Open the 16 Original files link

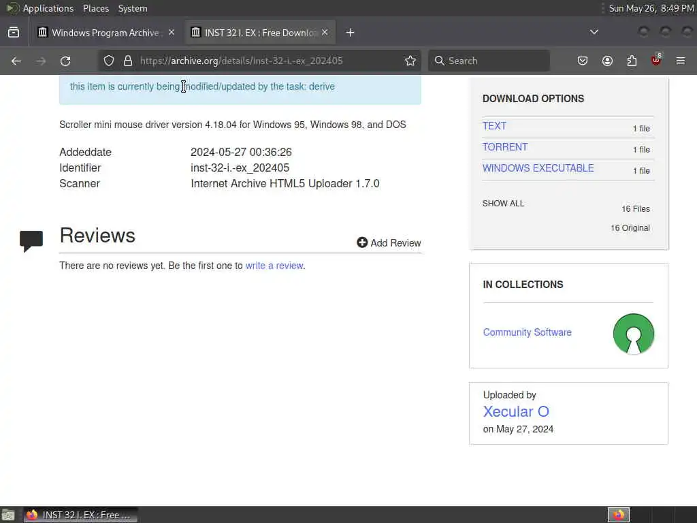click(630, 228)
